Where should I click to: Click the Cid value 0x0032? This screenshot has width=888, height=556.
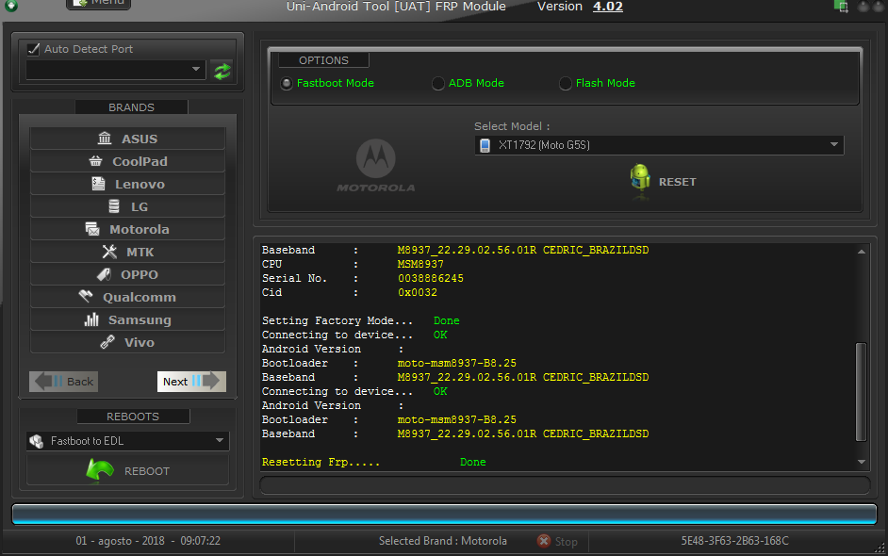coord(418,293)
